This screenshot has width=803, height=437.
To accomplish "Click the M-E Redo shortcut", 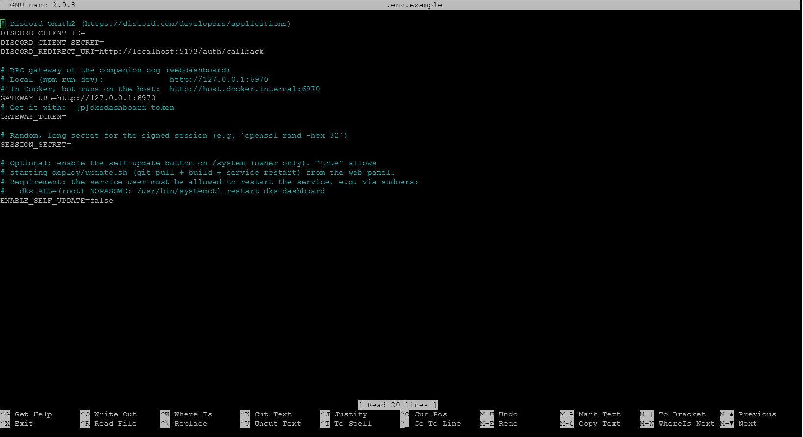I will coord(499,424).
